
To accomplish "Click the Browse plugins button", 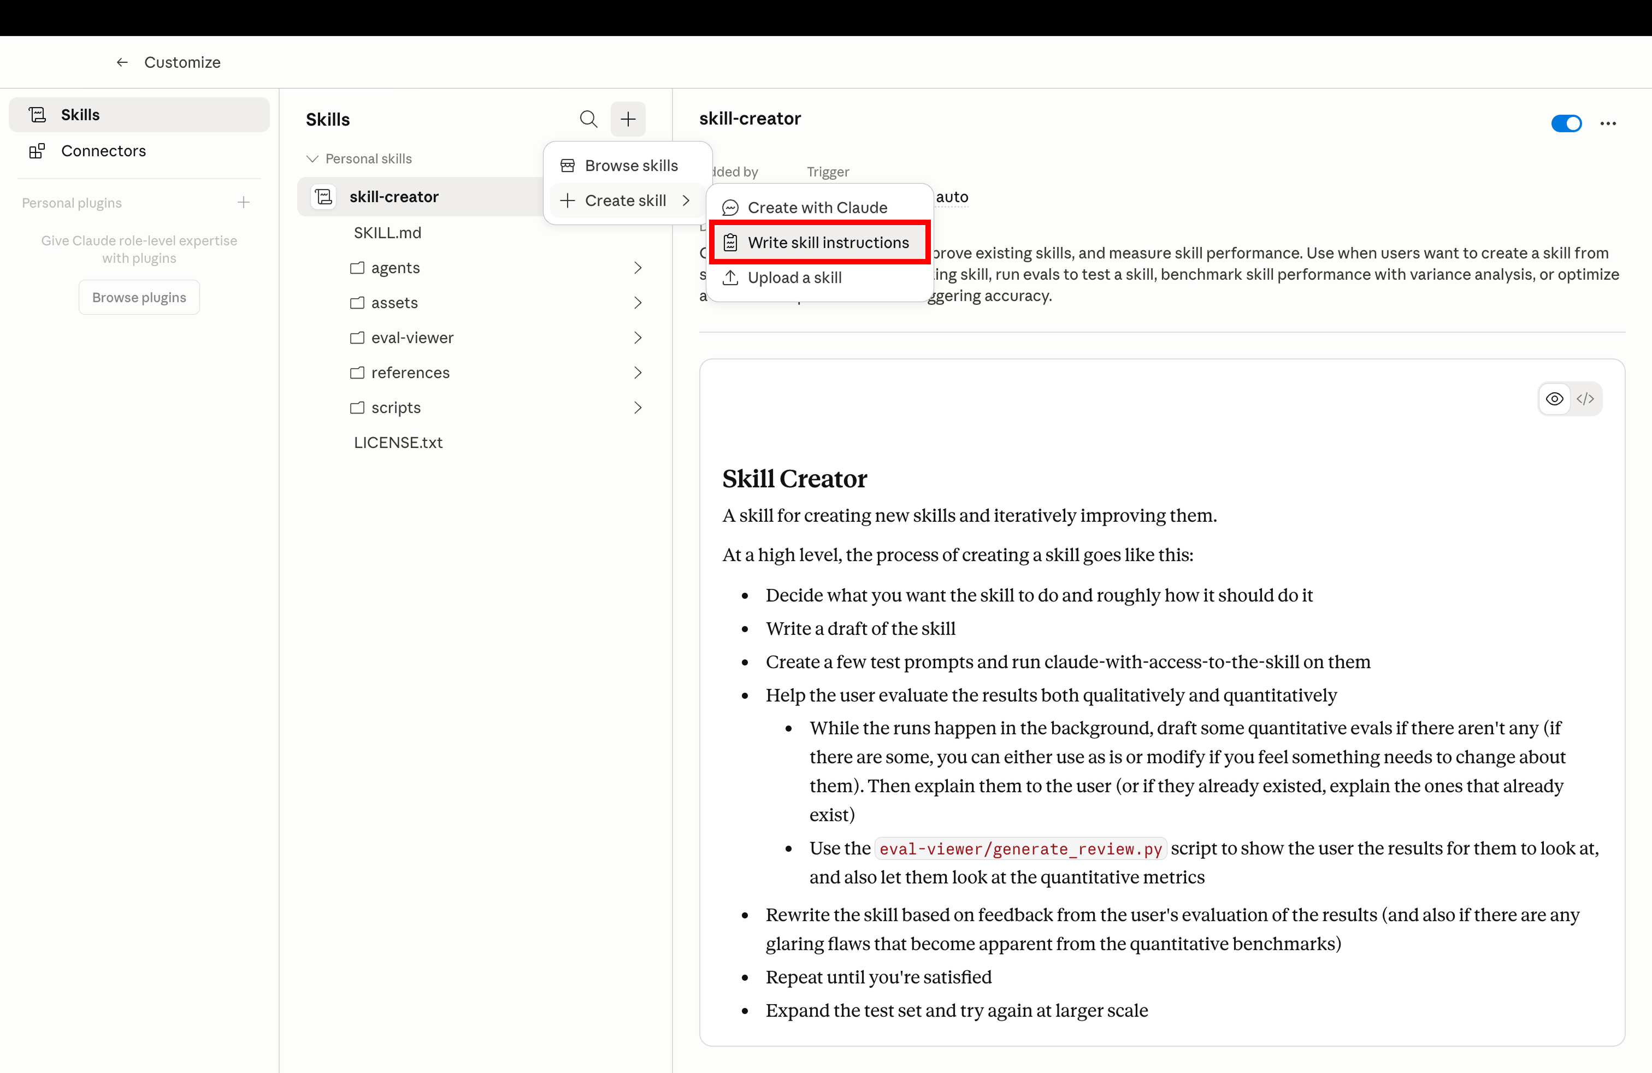I will pos(139,296).
